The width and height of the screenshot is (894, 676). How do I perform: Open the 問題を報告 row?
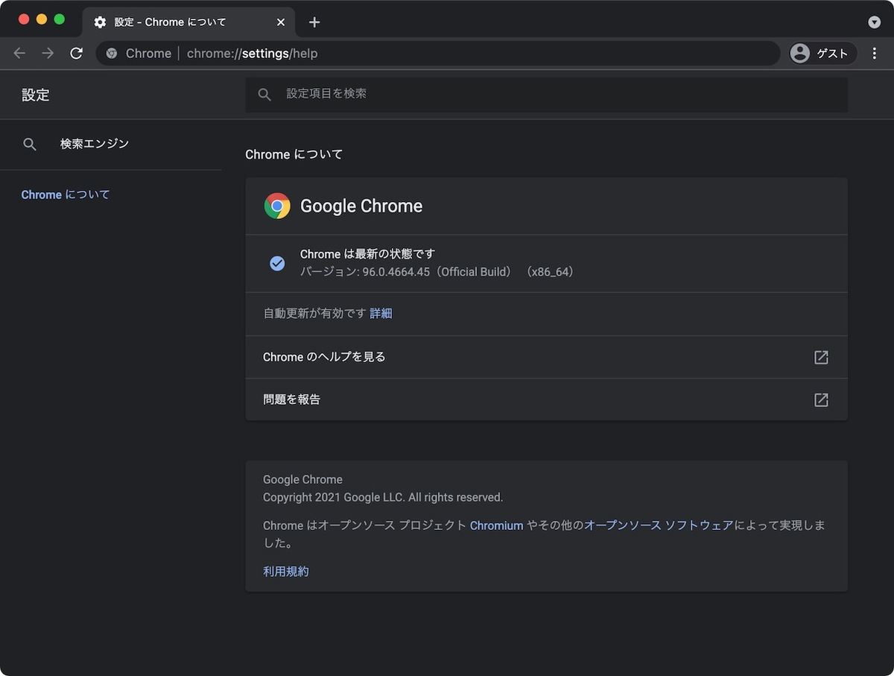point(546,399)
